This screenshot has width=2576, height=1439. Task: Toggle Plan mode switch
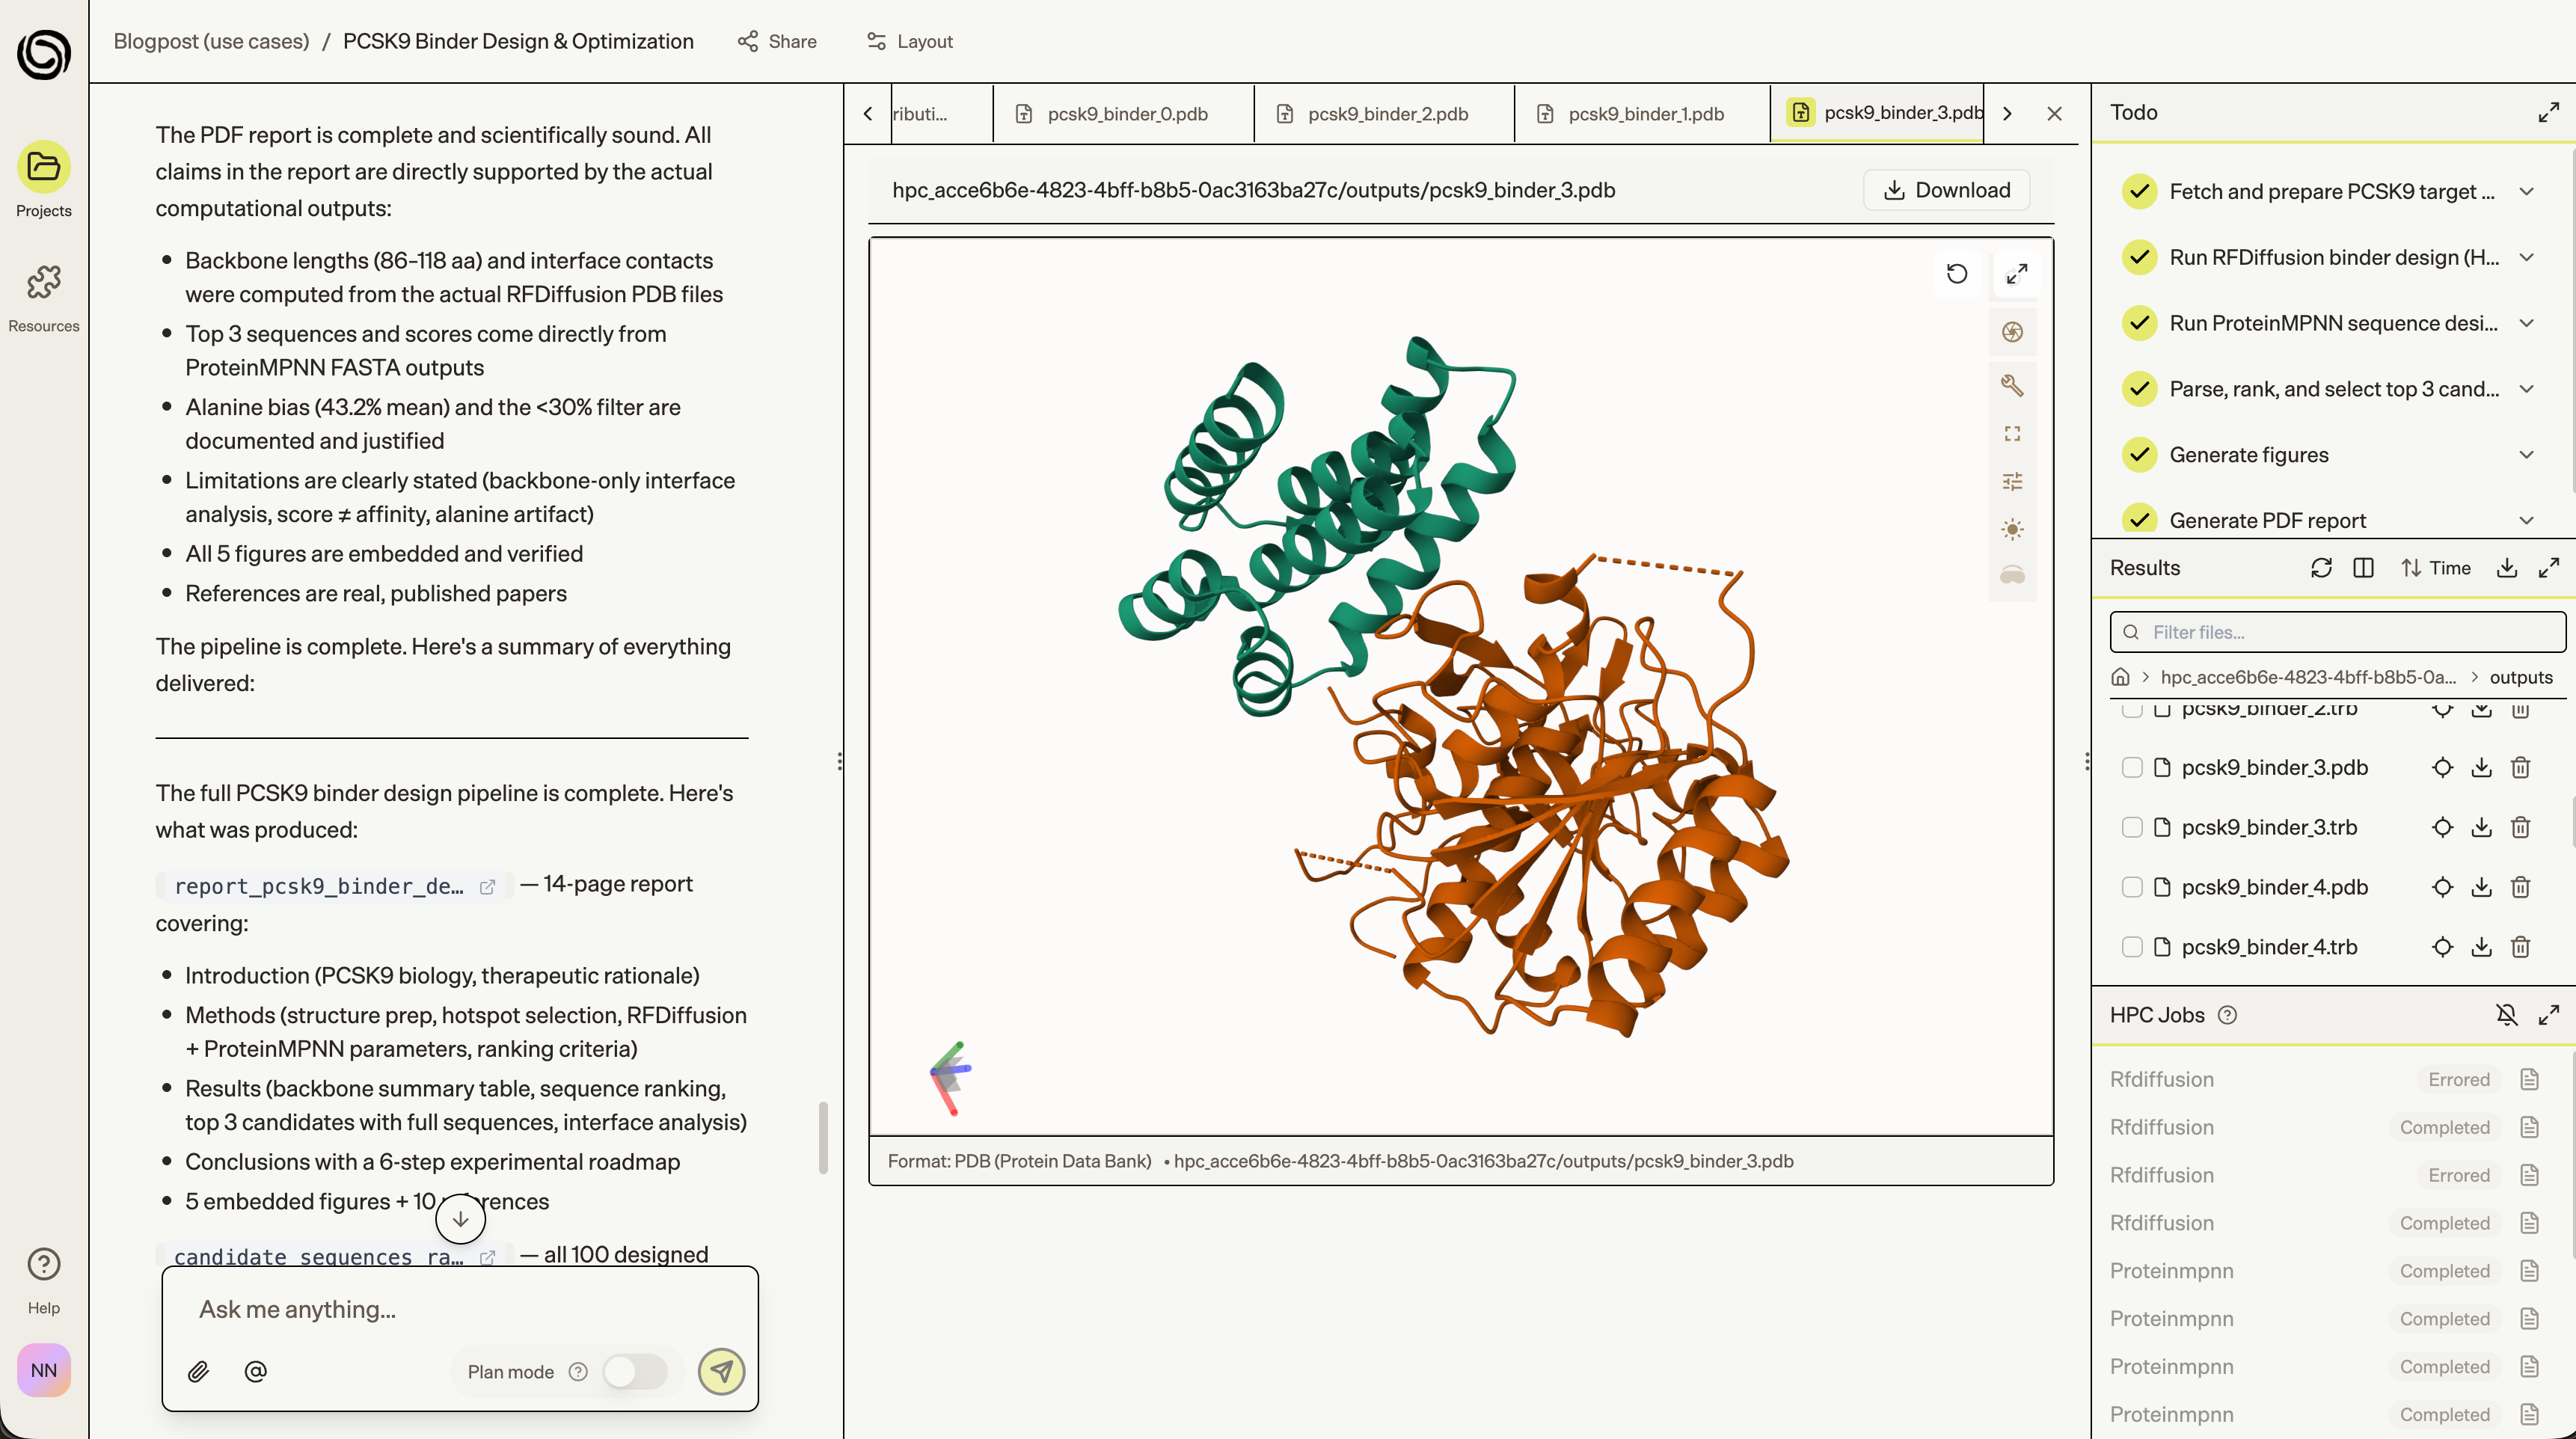[634, 1371]
